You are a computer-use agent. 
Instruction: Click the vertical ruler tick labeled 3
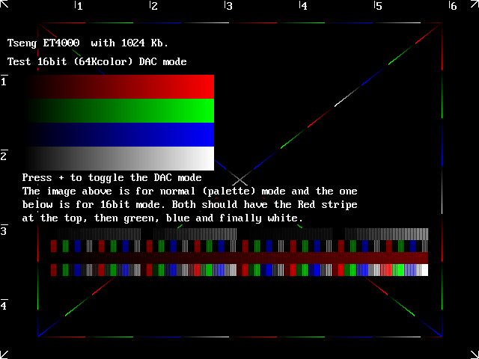(x=4, y=230)
